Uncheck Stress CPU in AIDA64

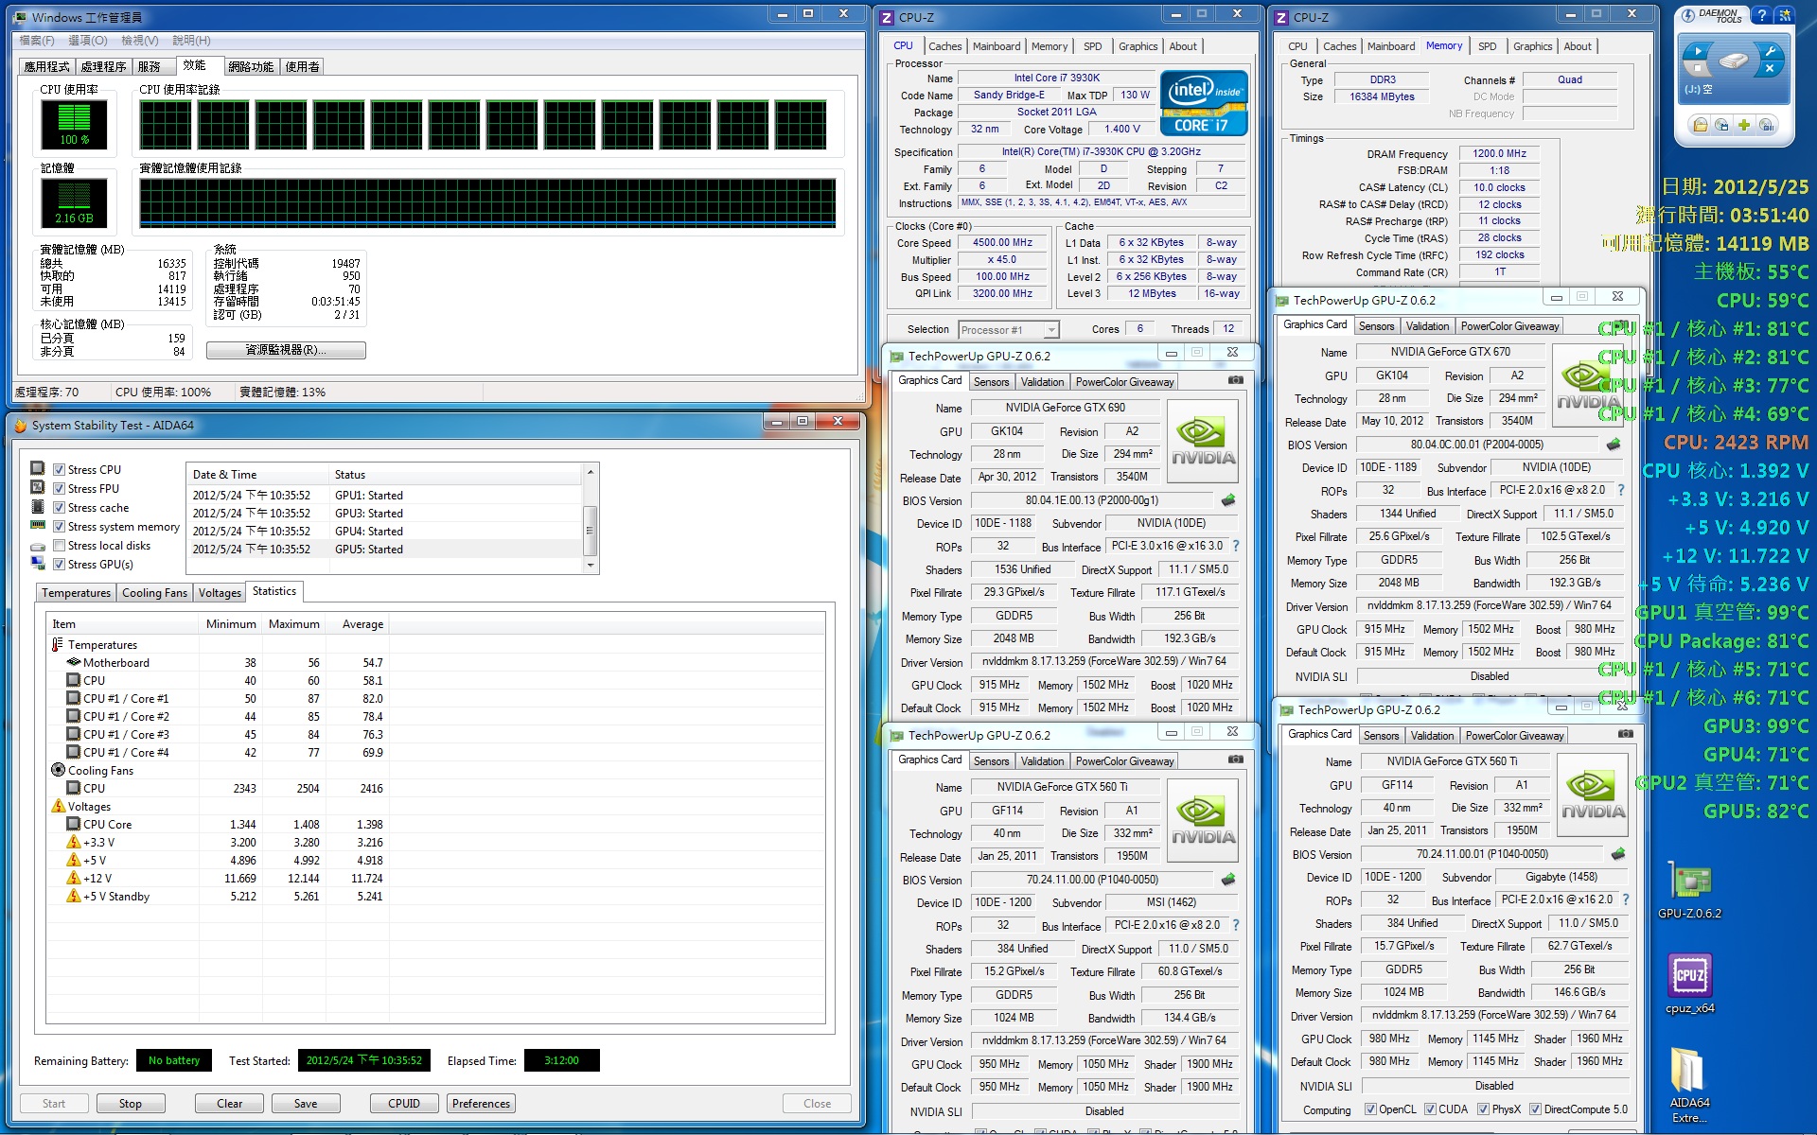[x=60, y=470]
